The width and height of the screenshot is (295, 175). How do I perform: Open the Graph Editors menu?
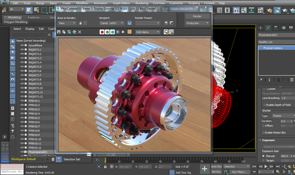121,3
